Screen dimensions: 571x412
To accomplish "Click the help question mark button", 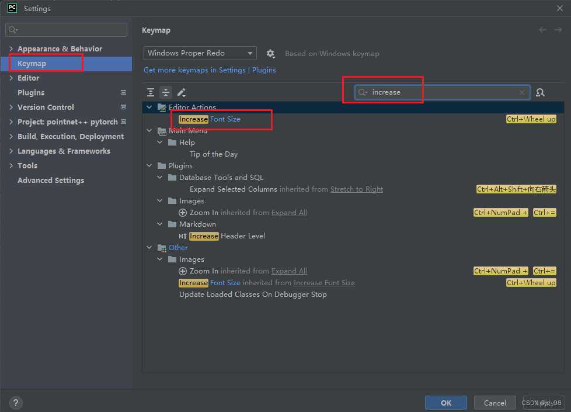I will point(16,403).
